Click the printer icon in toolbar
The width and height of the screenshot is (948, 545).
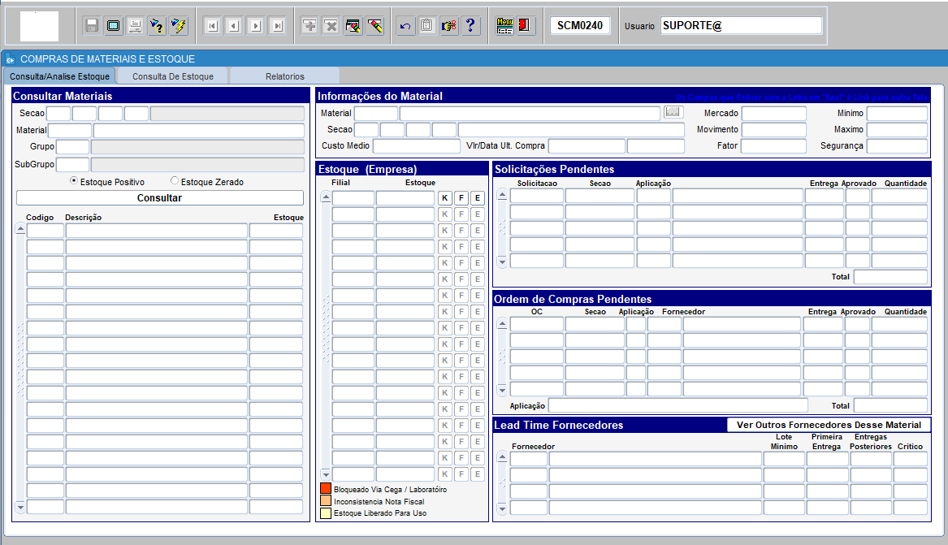pyautogui.click(x=135, y=26)
